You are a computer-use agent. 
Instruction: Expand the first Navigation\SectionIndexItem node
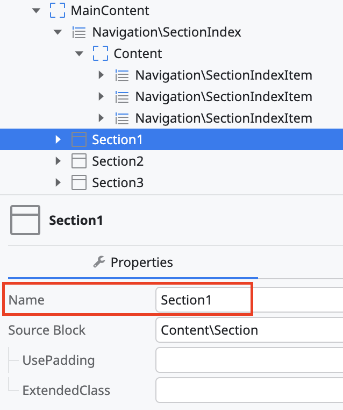101,75
